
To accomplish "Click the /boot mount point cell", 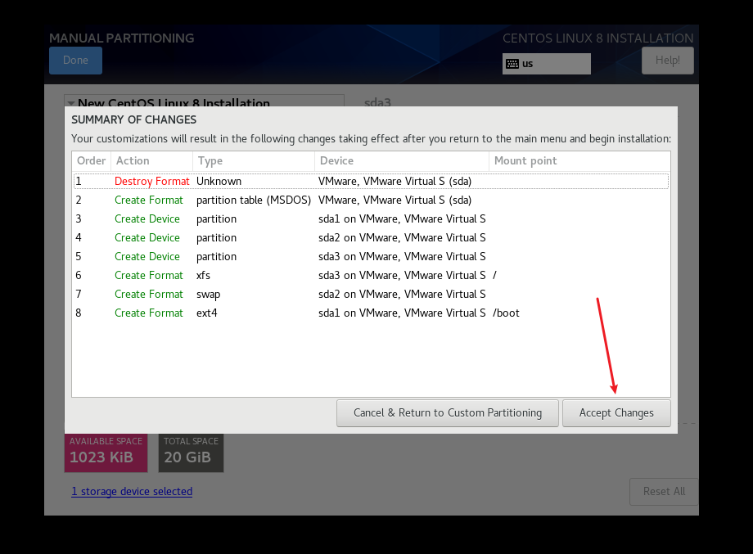I will tap(506, 313).
